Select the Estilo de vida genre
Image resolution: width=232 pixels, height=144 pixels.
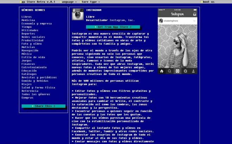click(33, 57)
